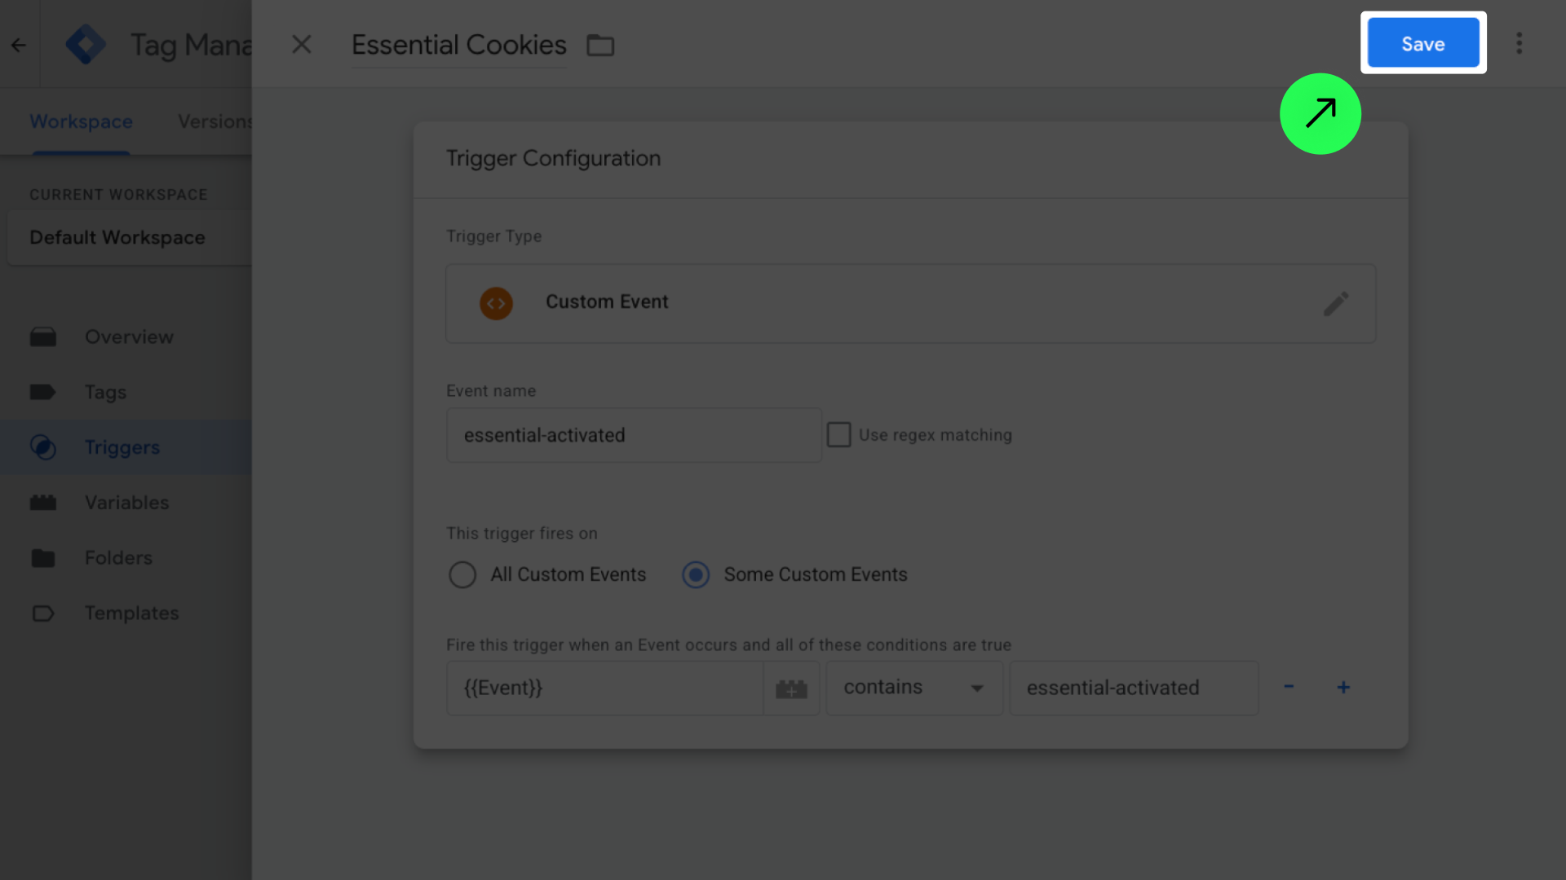The width and height of the screenshot is (1566, 880).
Task: Click the Event name input field
Action: (633, 436)
